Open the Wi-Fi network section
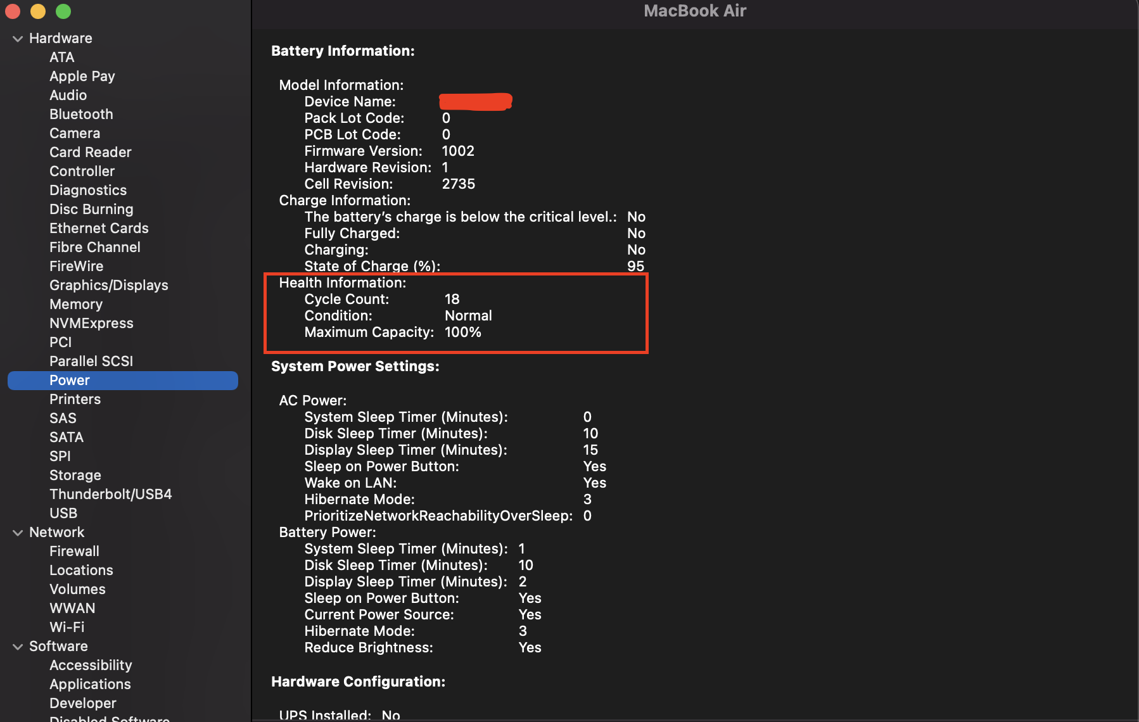Screen dimensions: 1139x722 click(x=66, y=627)
